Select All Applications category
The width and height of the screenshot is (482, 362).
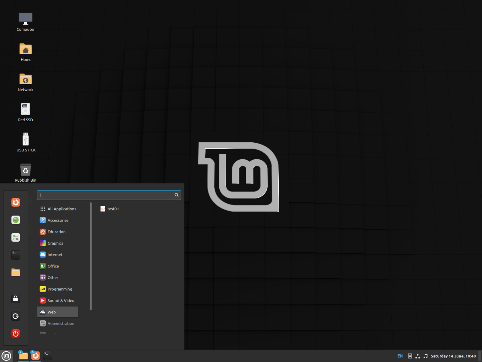(58, 209)
